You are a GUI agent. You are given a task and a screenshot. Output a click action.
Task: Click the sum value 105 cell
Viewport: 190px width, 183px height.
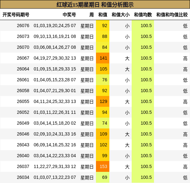(x=103, y=69)
